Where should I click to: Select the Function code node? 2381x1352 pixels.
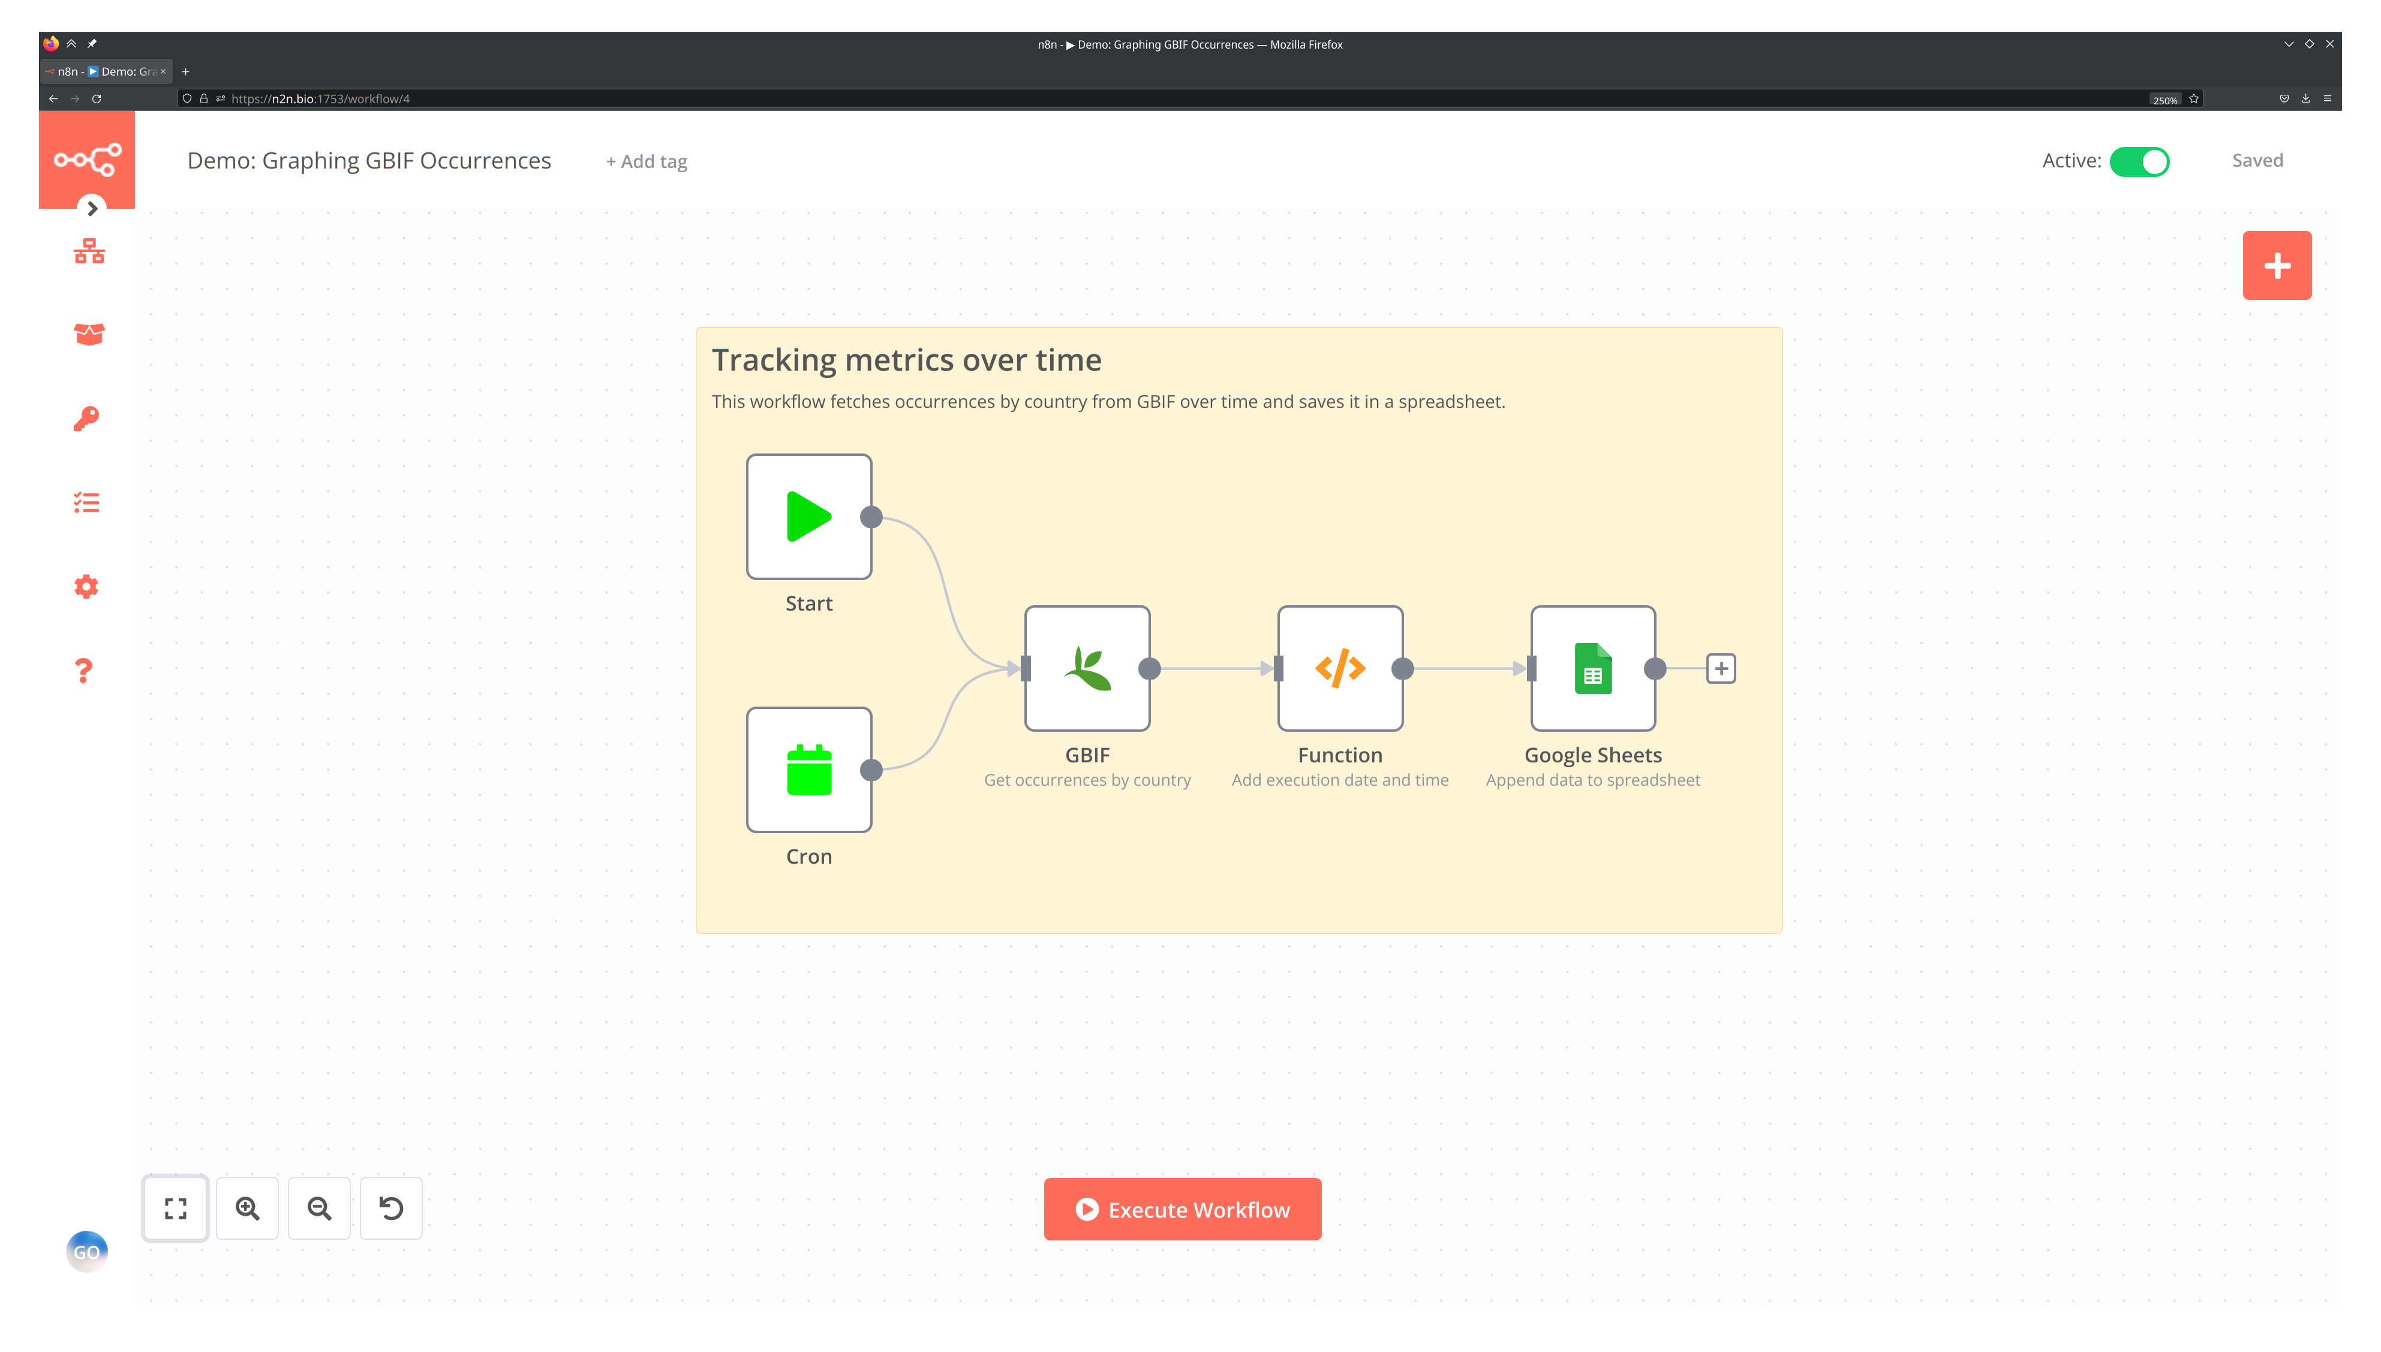tap(1339, 669)
